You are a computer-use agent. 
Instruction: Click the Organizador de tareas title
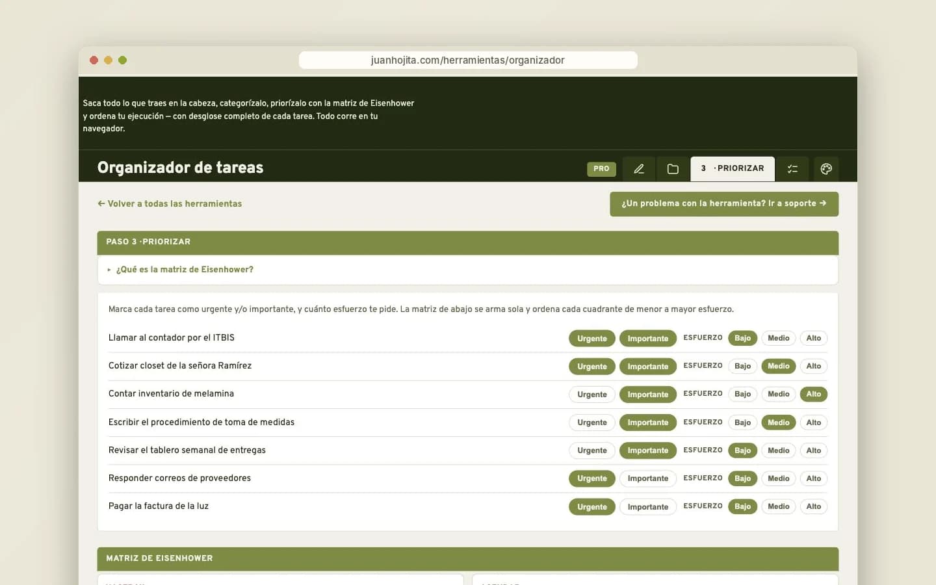pyautogui.click(x=180, y=168)
